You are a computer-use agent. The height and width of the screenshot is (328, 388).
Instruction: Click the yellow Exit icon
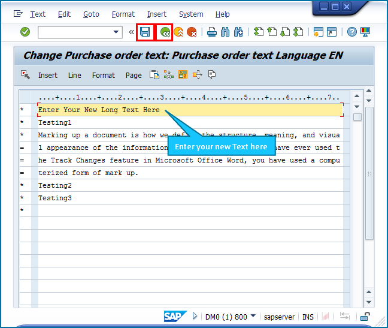point(178,32)
